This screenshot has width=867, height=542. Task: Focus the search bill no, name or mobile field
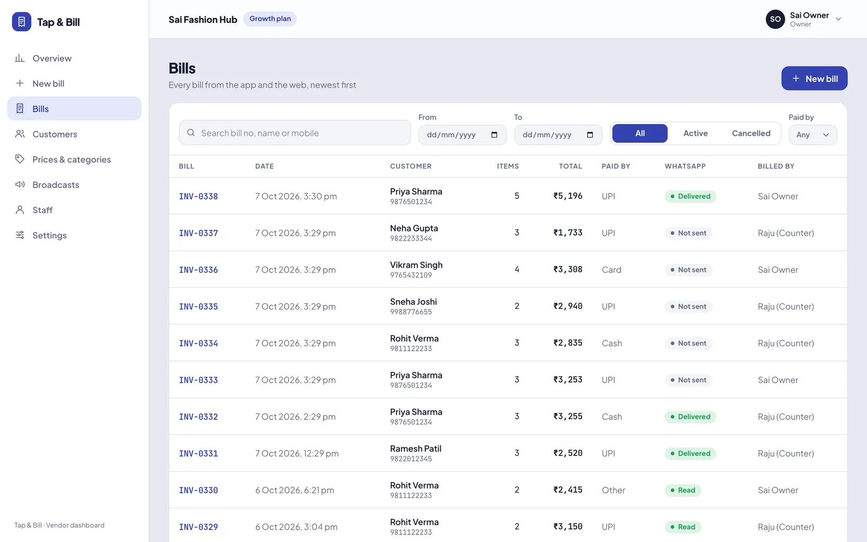click(x=295, y=133)
